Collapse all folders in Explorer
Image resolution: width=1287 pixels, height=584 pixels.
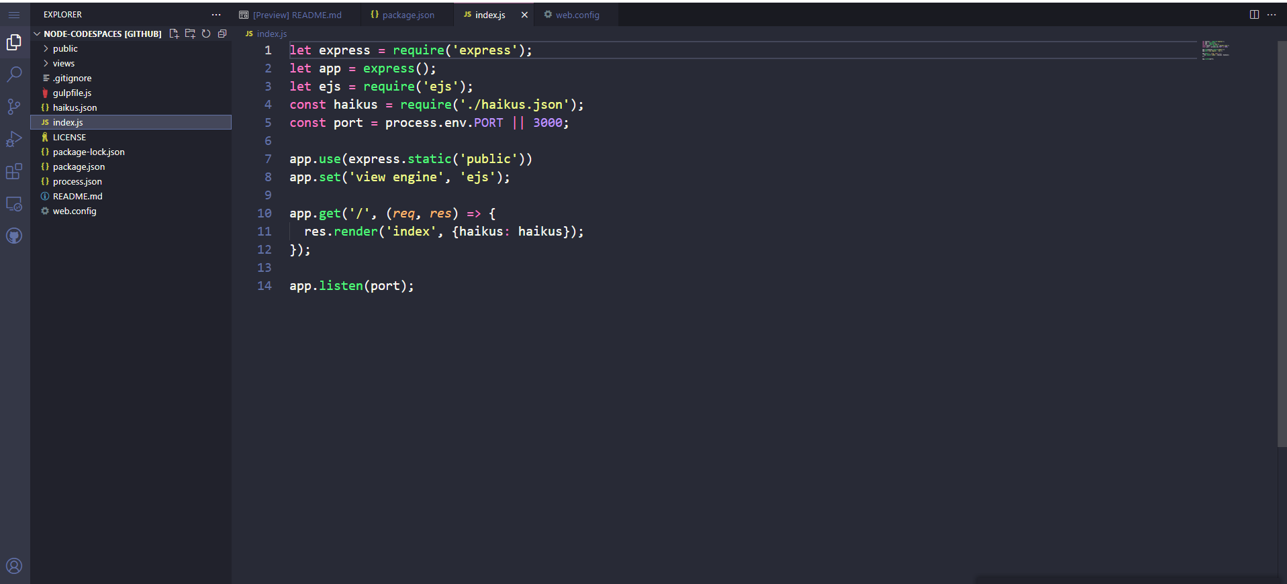point(222,34)
